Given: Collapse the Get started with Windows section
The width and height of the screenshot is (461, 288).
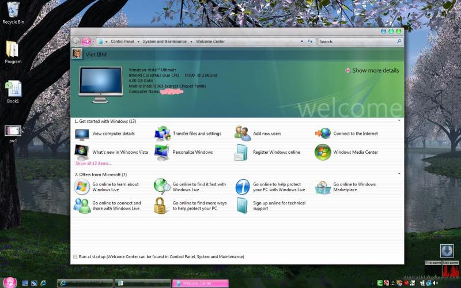Looking at the screenshot, I should coord(399,121).
